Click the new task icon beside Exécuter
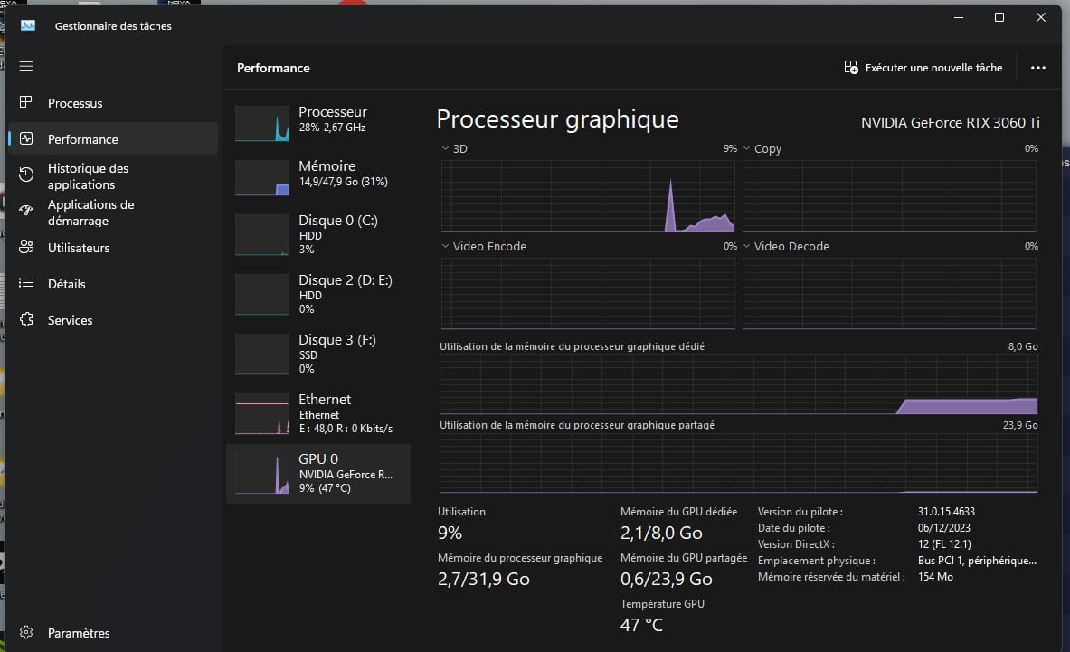1070x652 pixels. (851, 67)
